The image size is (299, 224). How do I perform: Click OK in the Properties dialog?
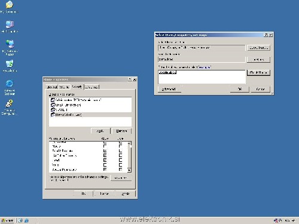84,194
